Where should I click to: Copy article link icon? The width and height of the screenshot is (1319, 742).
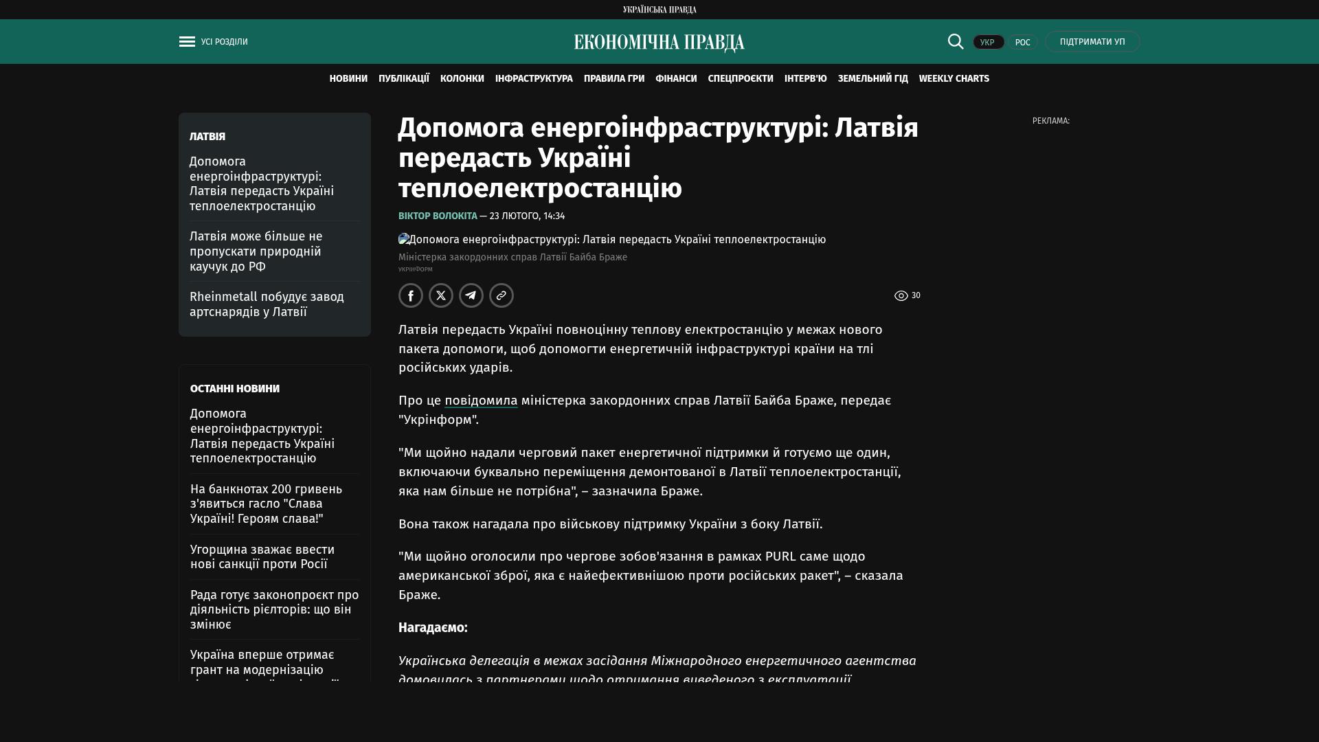[x=501, y=295]
